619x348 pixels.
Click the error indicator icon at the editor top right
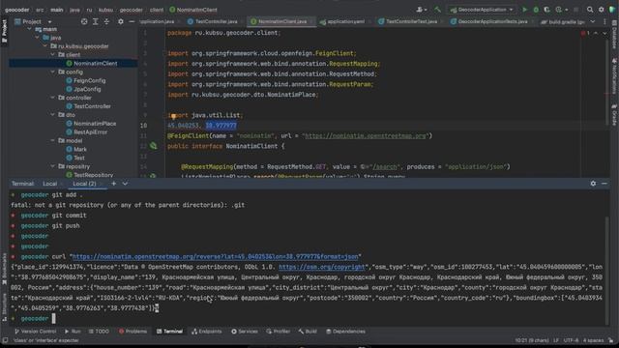click(x=585, y=33)
